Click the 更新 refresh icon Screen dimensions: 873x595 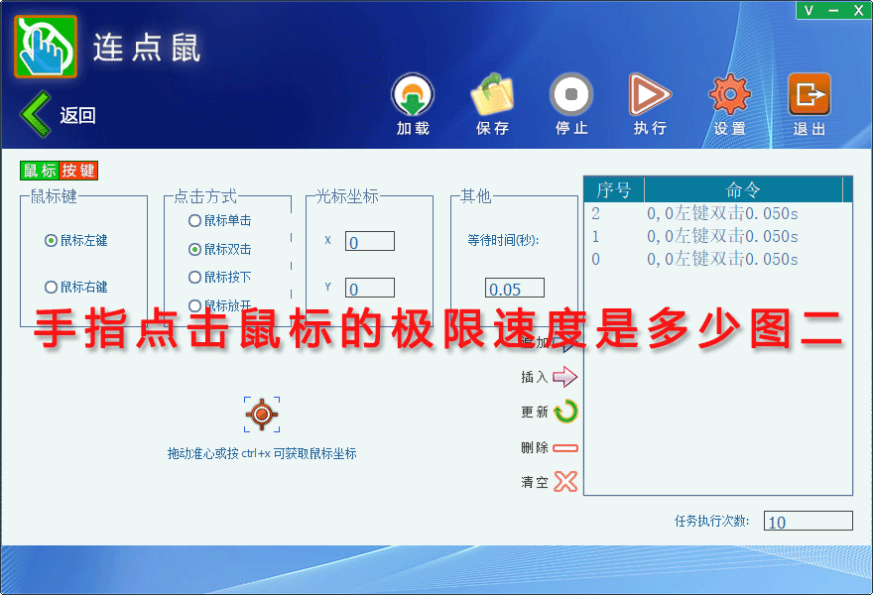[x=566, y=412]
